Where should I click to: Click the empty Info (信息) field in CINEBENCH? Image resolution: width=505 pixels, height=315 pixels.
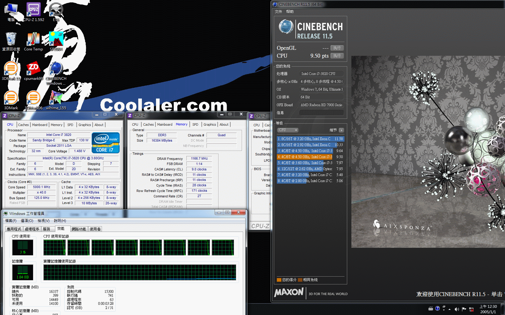point(321,113)
